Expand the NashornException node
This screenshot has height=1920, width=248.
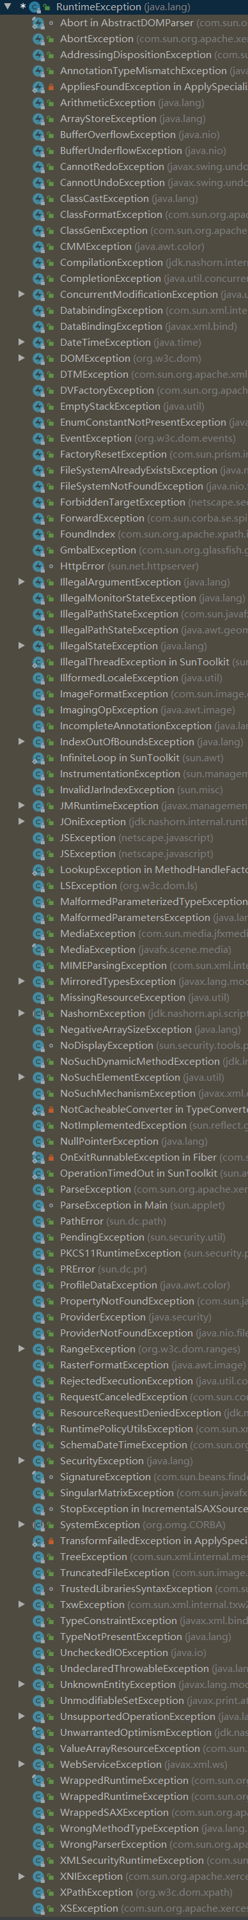22,1013
